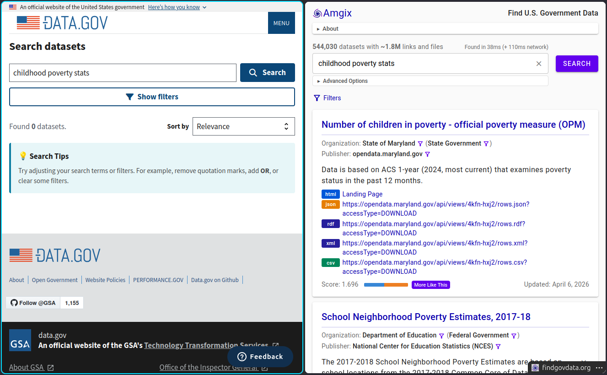
Task: Click the Amgix logo
Action: 333,13
